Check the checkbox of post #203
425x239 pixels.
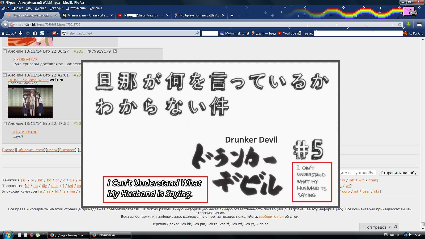pyautogui.click(x=5, y=51)
